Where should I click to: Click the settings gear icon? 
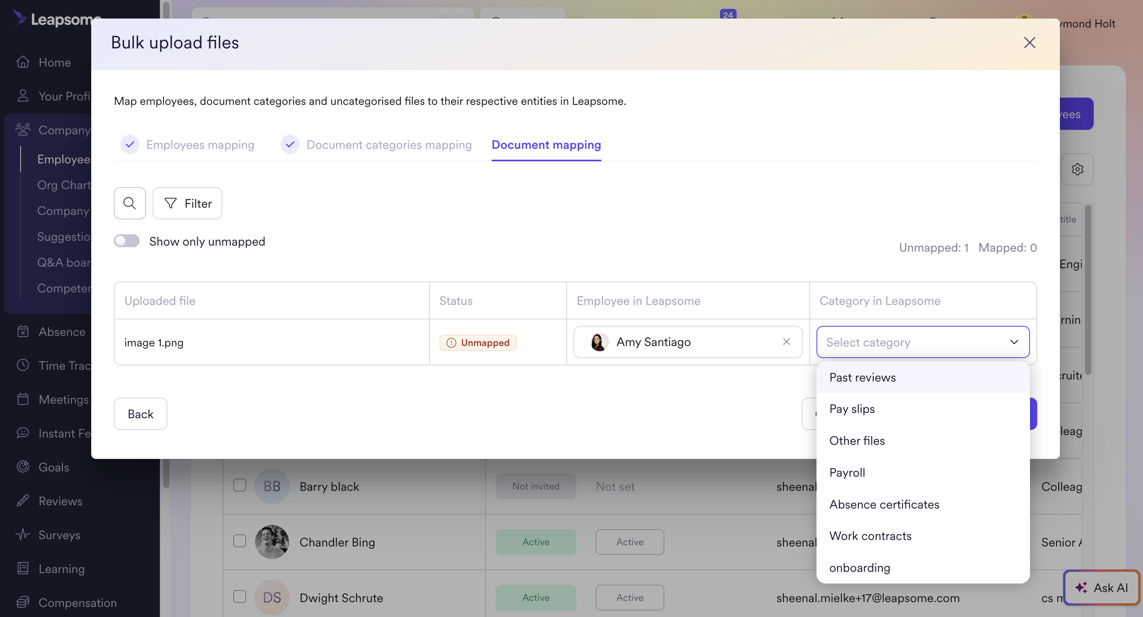(x=1077, y=169)
